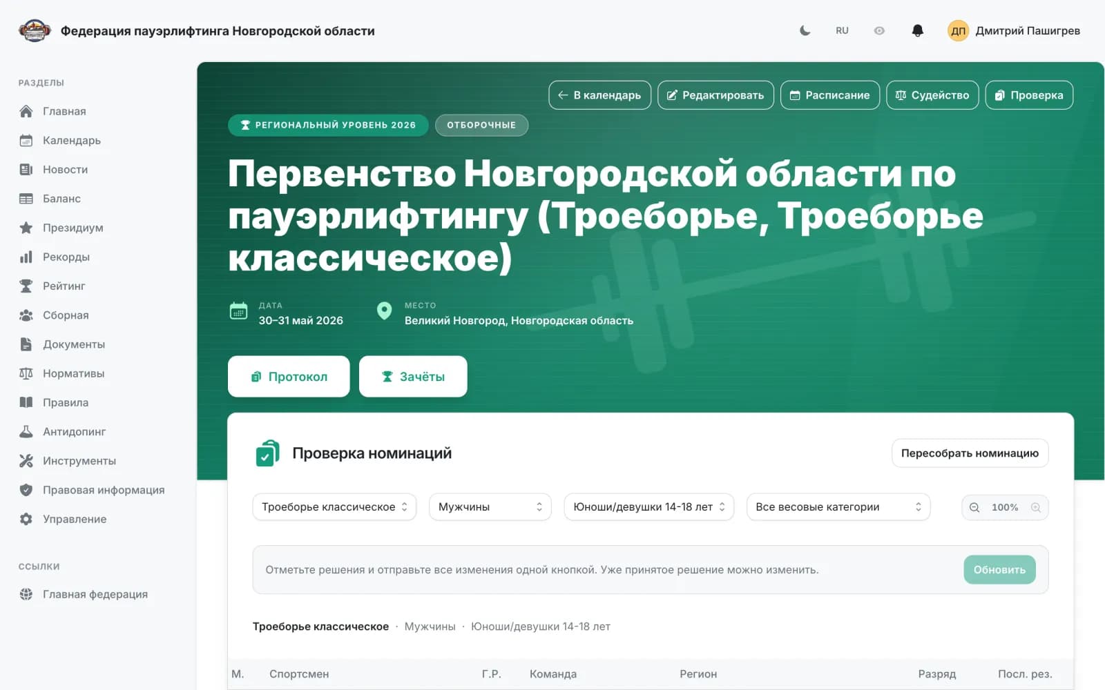Click the Разряд column header
The image size is (1105, 690).
[x=937, y=674]
